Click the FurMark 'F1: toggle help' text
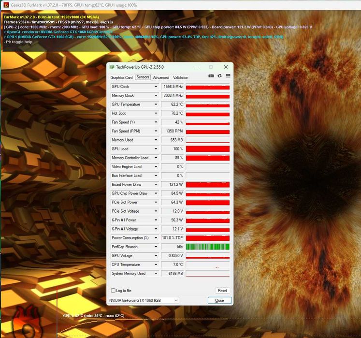Screen dimensions: 361x338 click(x=19, y=42)
